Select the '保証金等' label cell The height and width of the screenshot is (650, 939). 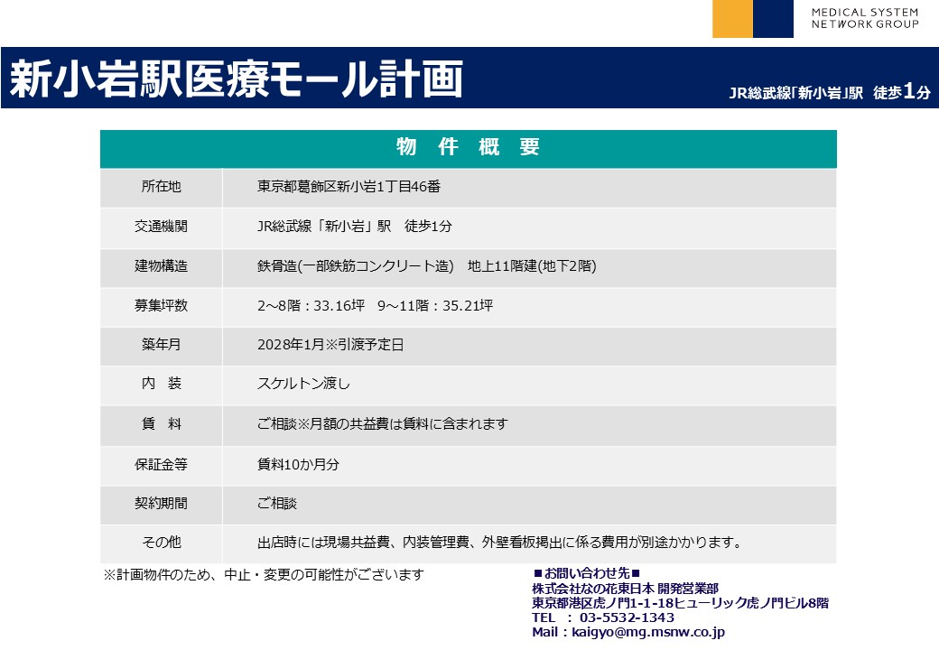point(161,465)
